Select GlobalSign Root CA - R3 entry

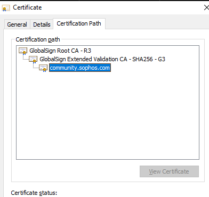[x=60, y=51]
